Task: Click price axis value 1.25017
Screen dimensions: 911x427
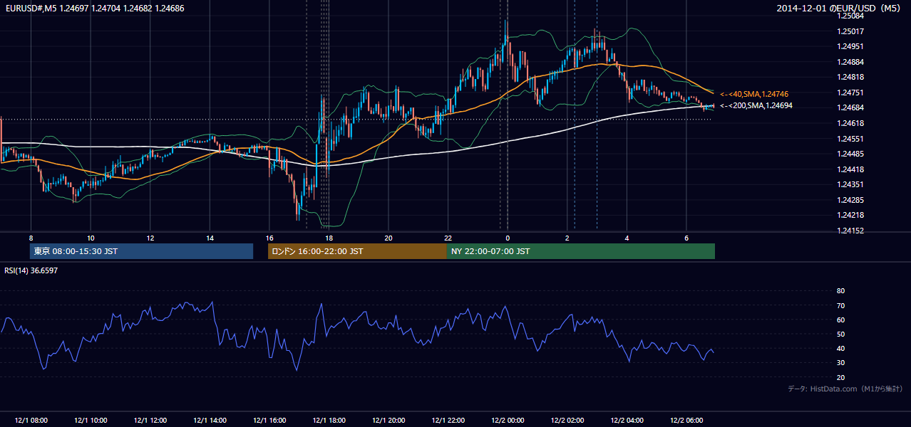Action: click(850, 31)
